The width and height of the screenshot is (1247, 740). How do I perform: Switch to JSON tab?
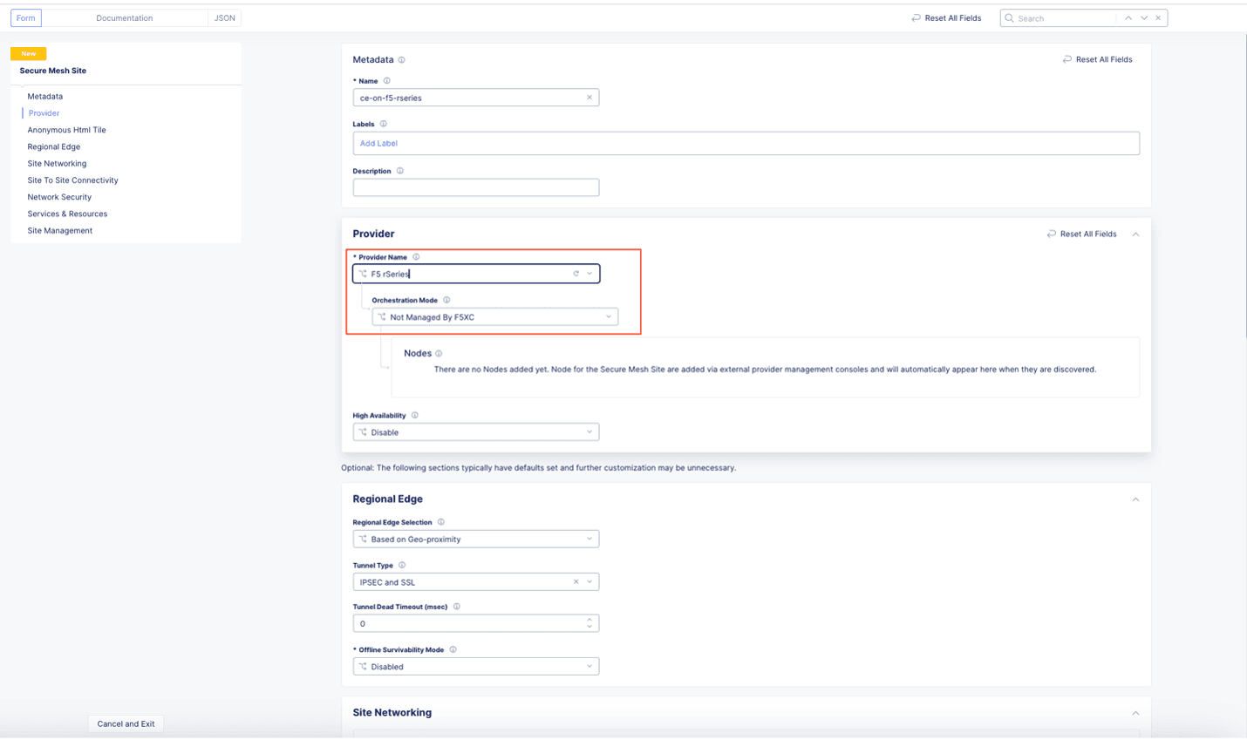click(225, 18)
